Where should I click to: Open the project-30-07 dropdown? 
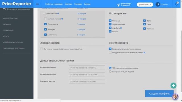[x=145, y=5]
